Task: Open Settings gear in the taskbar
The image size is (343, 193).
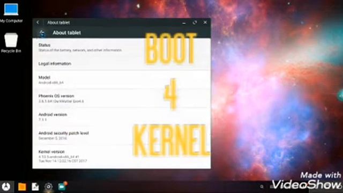Action: pyautogui.click(x=49, y=187)
